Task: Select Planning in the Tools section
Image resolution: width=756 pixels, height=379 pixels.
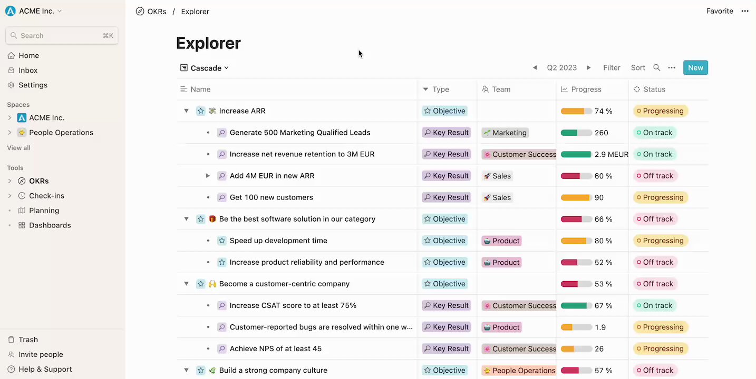Action: (x=44, y=211)
